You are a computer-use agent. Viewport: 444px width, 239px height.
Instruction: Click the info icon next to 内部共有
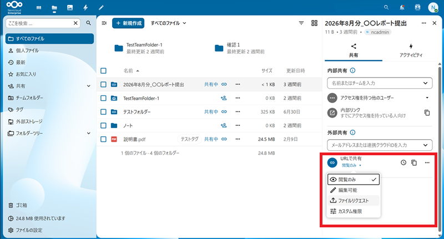tap(352, 70)
